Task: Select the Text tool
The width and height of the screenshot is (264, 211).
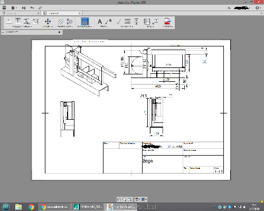Action: [x=100, y=22]
